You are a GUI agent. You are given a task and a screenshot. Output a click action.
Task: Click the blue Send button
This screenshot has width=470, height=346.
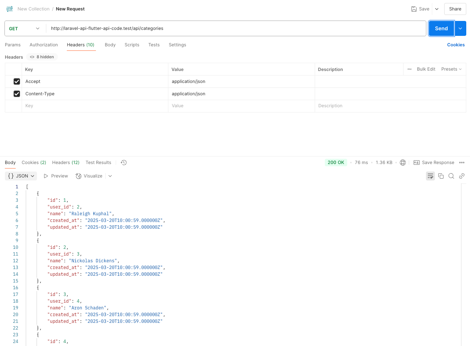point(441,28)
